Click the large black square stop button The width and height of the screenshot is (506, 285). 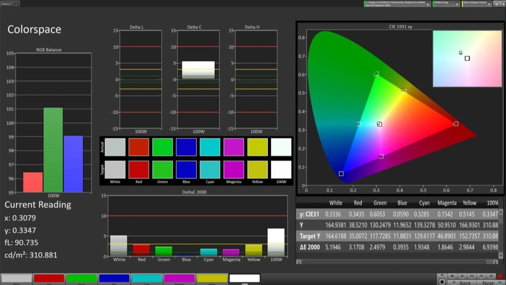pos(442,282)
